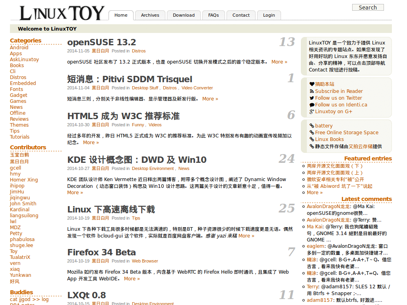The image size is (407, 305).
Task: Select the Login tab
Action: 269,15
